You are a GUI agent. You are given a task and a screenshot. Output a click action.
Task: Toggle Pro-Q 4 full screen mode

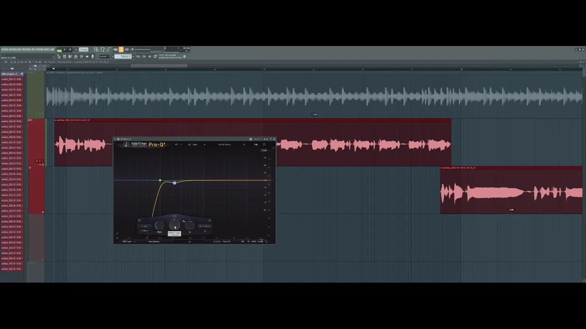coord(264,144)
